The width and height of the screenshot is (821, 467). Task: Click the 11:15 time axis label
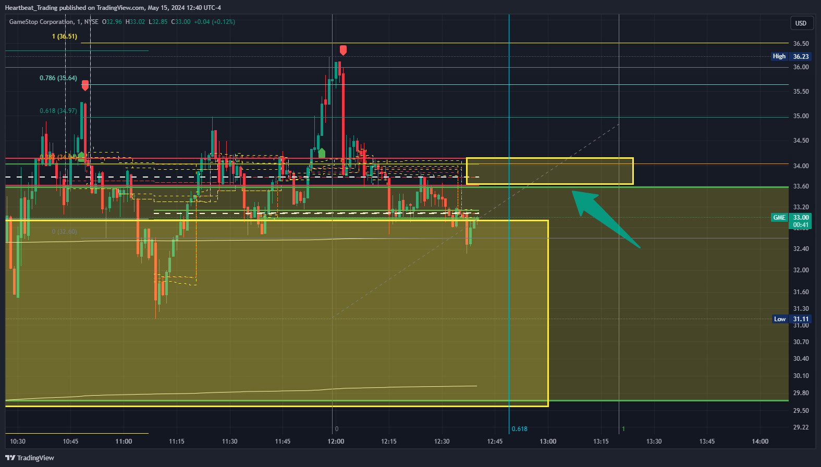[177, 441]
